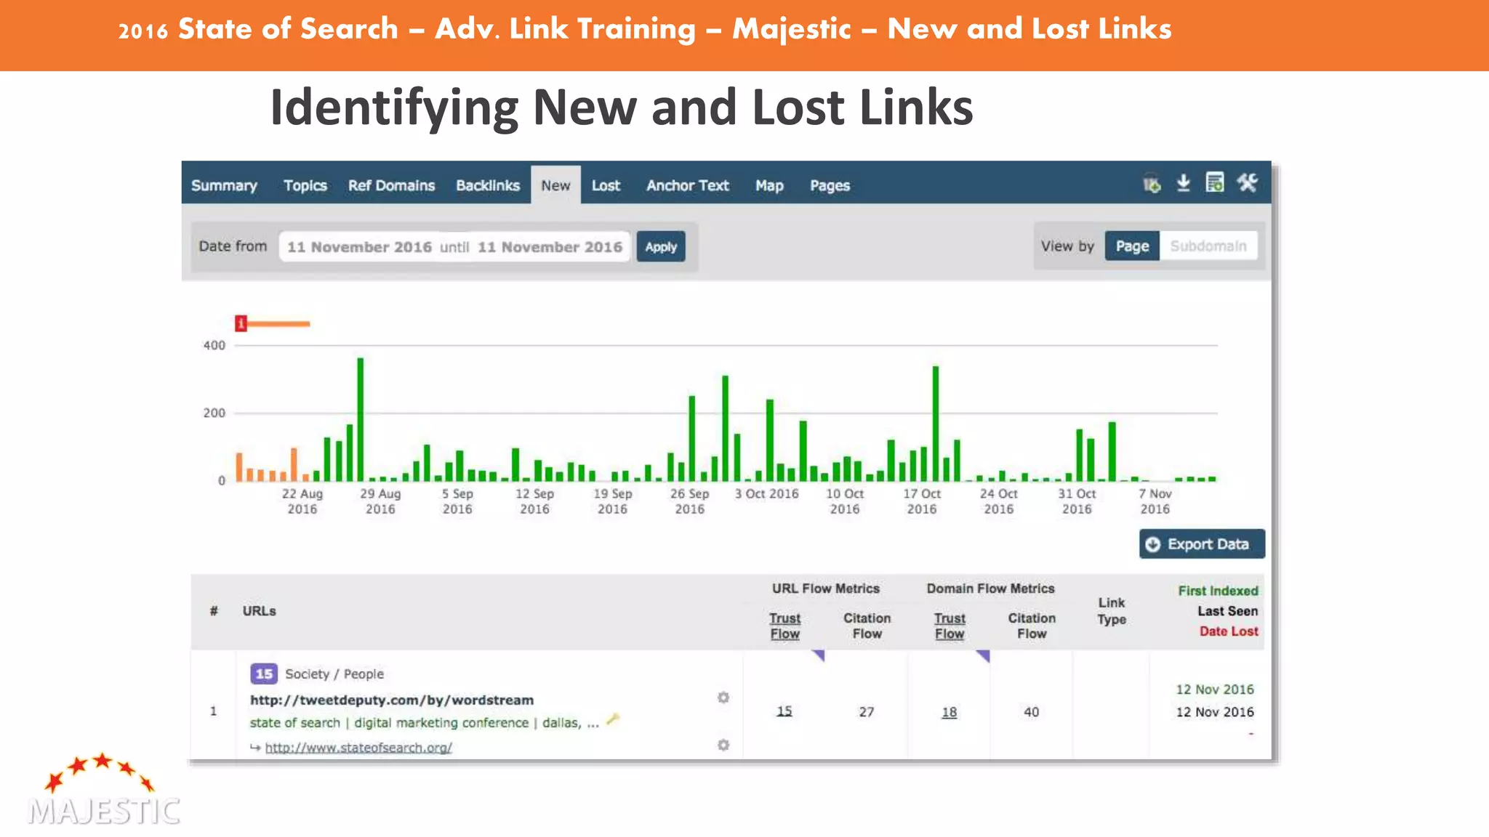Sort by Domain Trust Flow header
1489x837 pixels.
click(x=950, y=626)
